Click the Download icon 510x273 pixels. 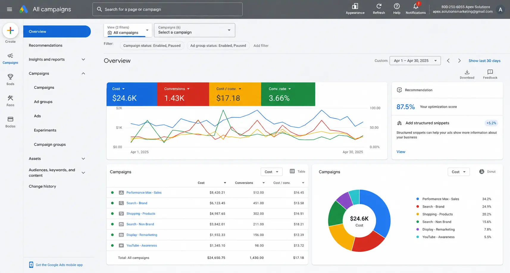[x=467, y=72]
